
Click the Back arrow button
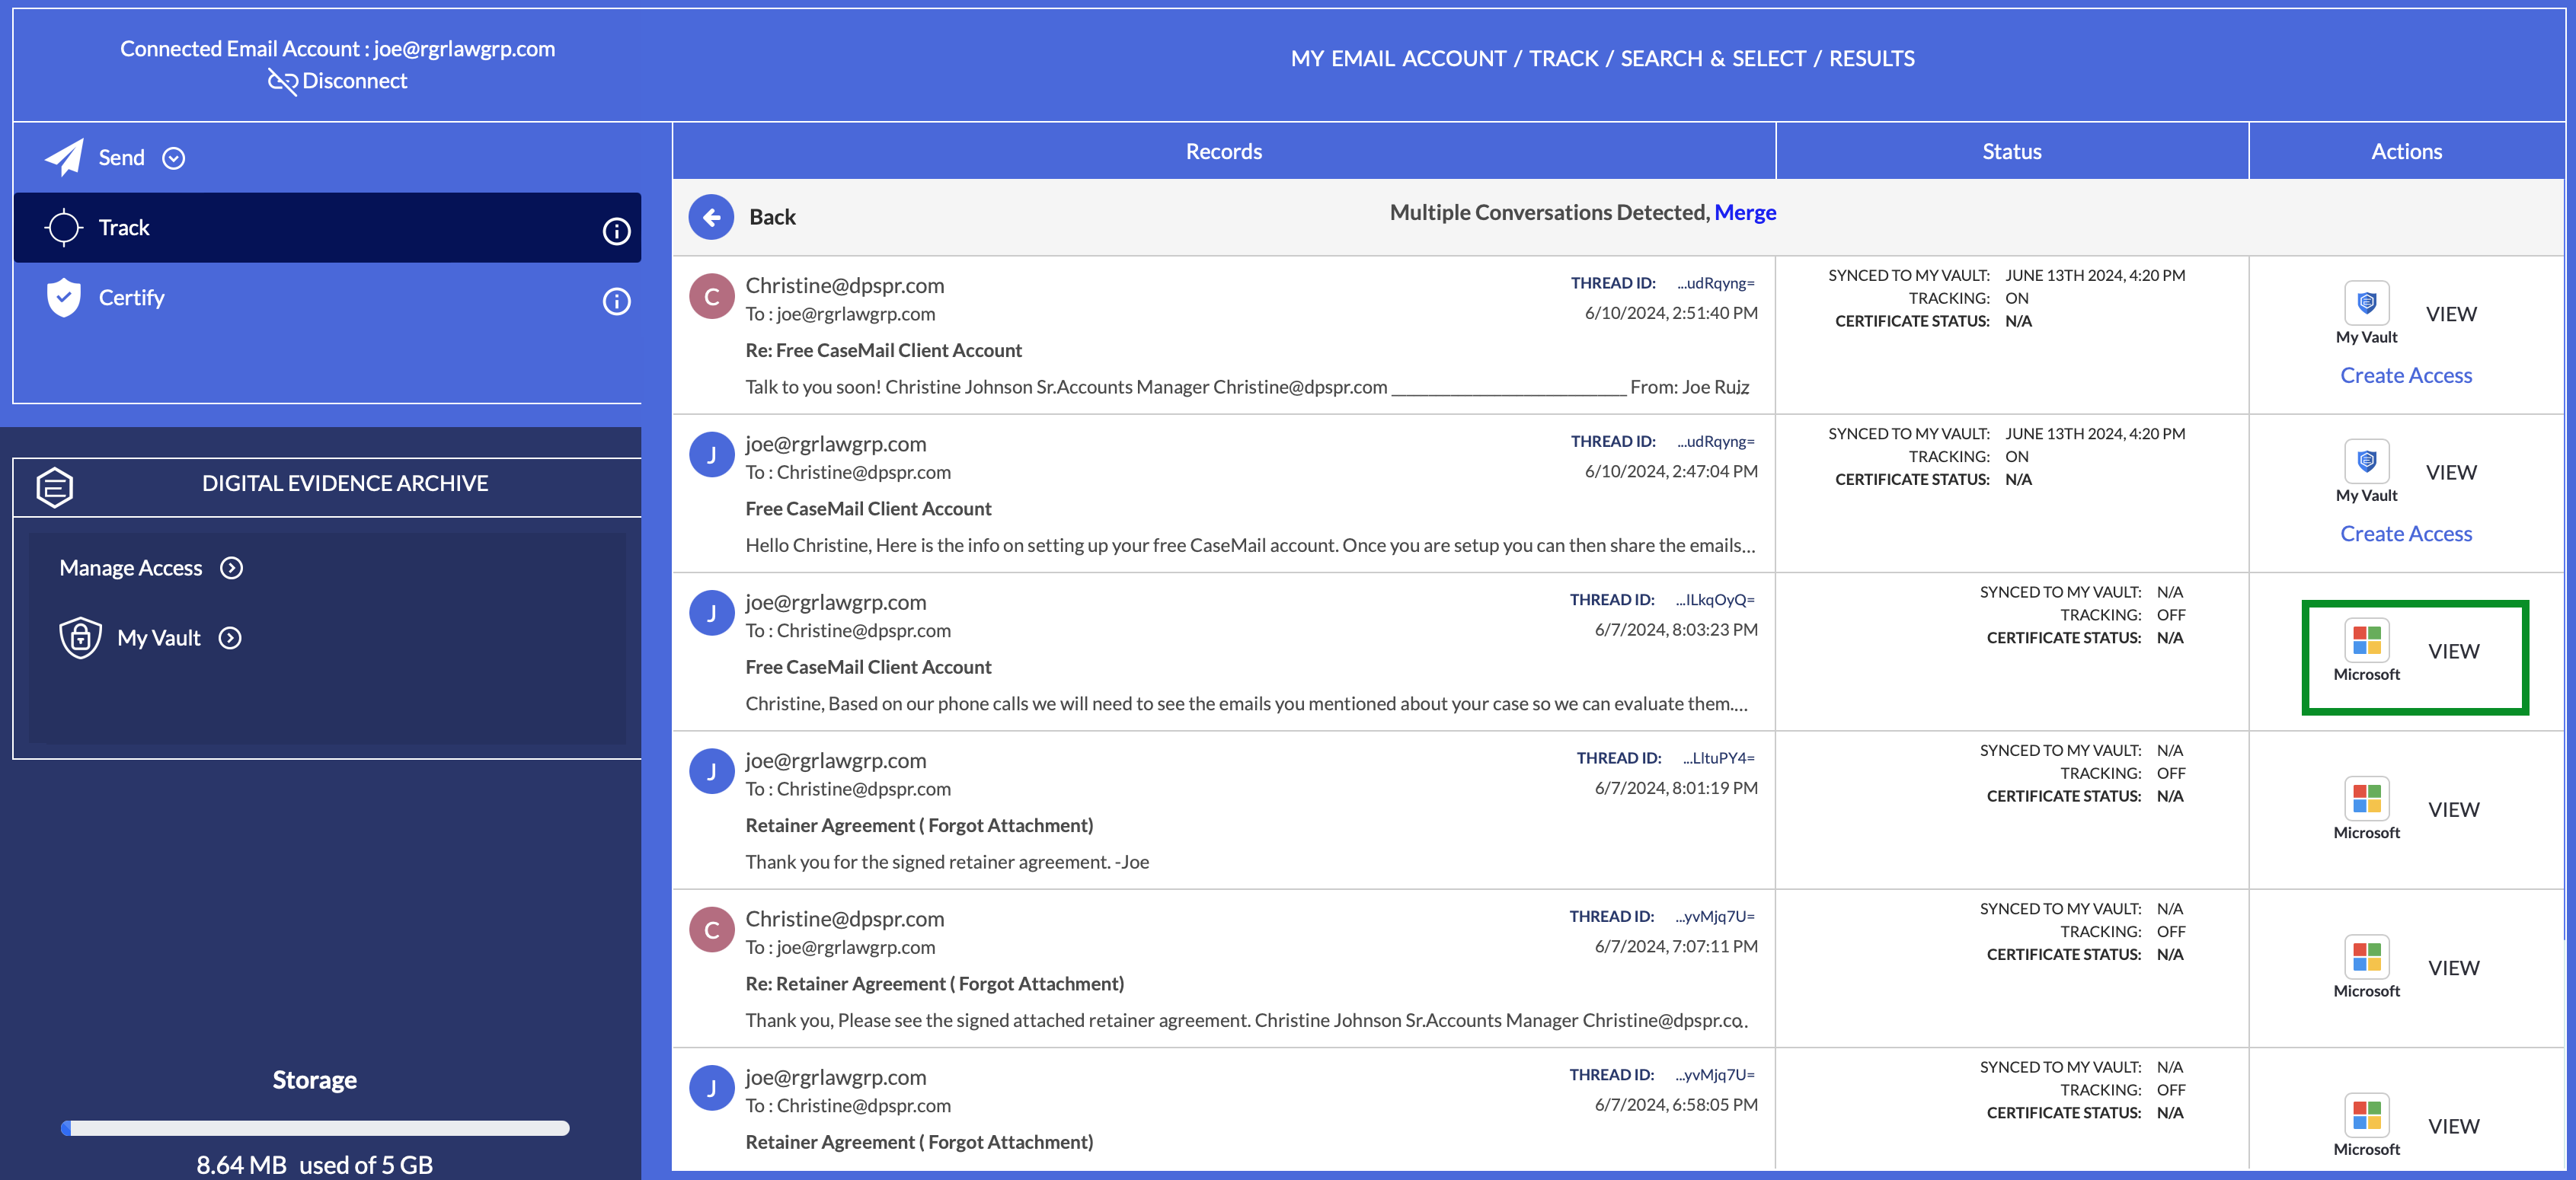[711, 217]
